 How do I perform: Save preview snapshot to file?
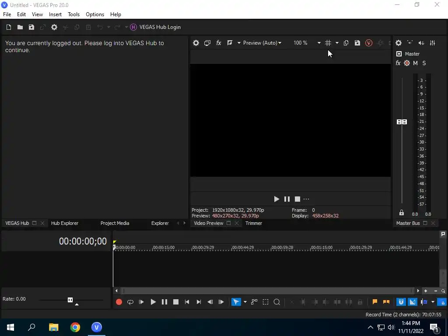tap(357, 43)
